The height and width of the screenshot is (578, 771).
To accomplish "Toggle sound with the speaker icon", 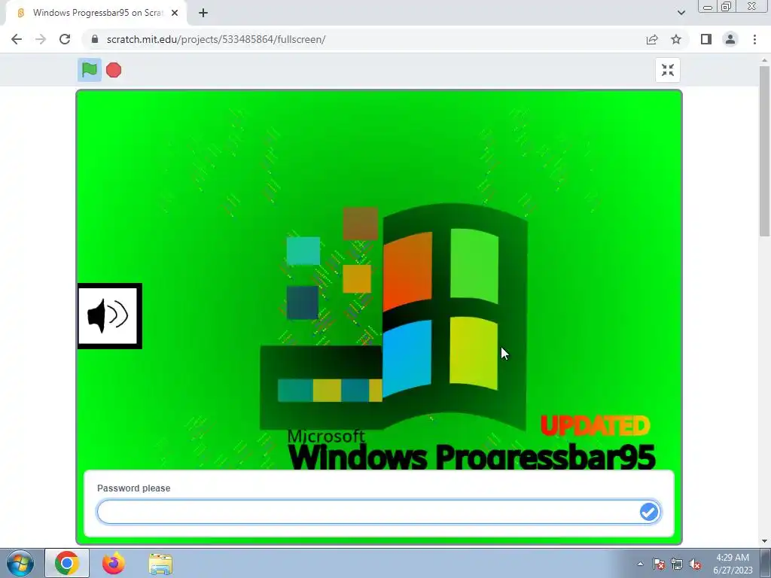I will pos(110,316).
